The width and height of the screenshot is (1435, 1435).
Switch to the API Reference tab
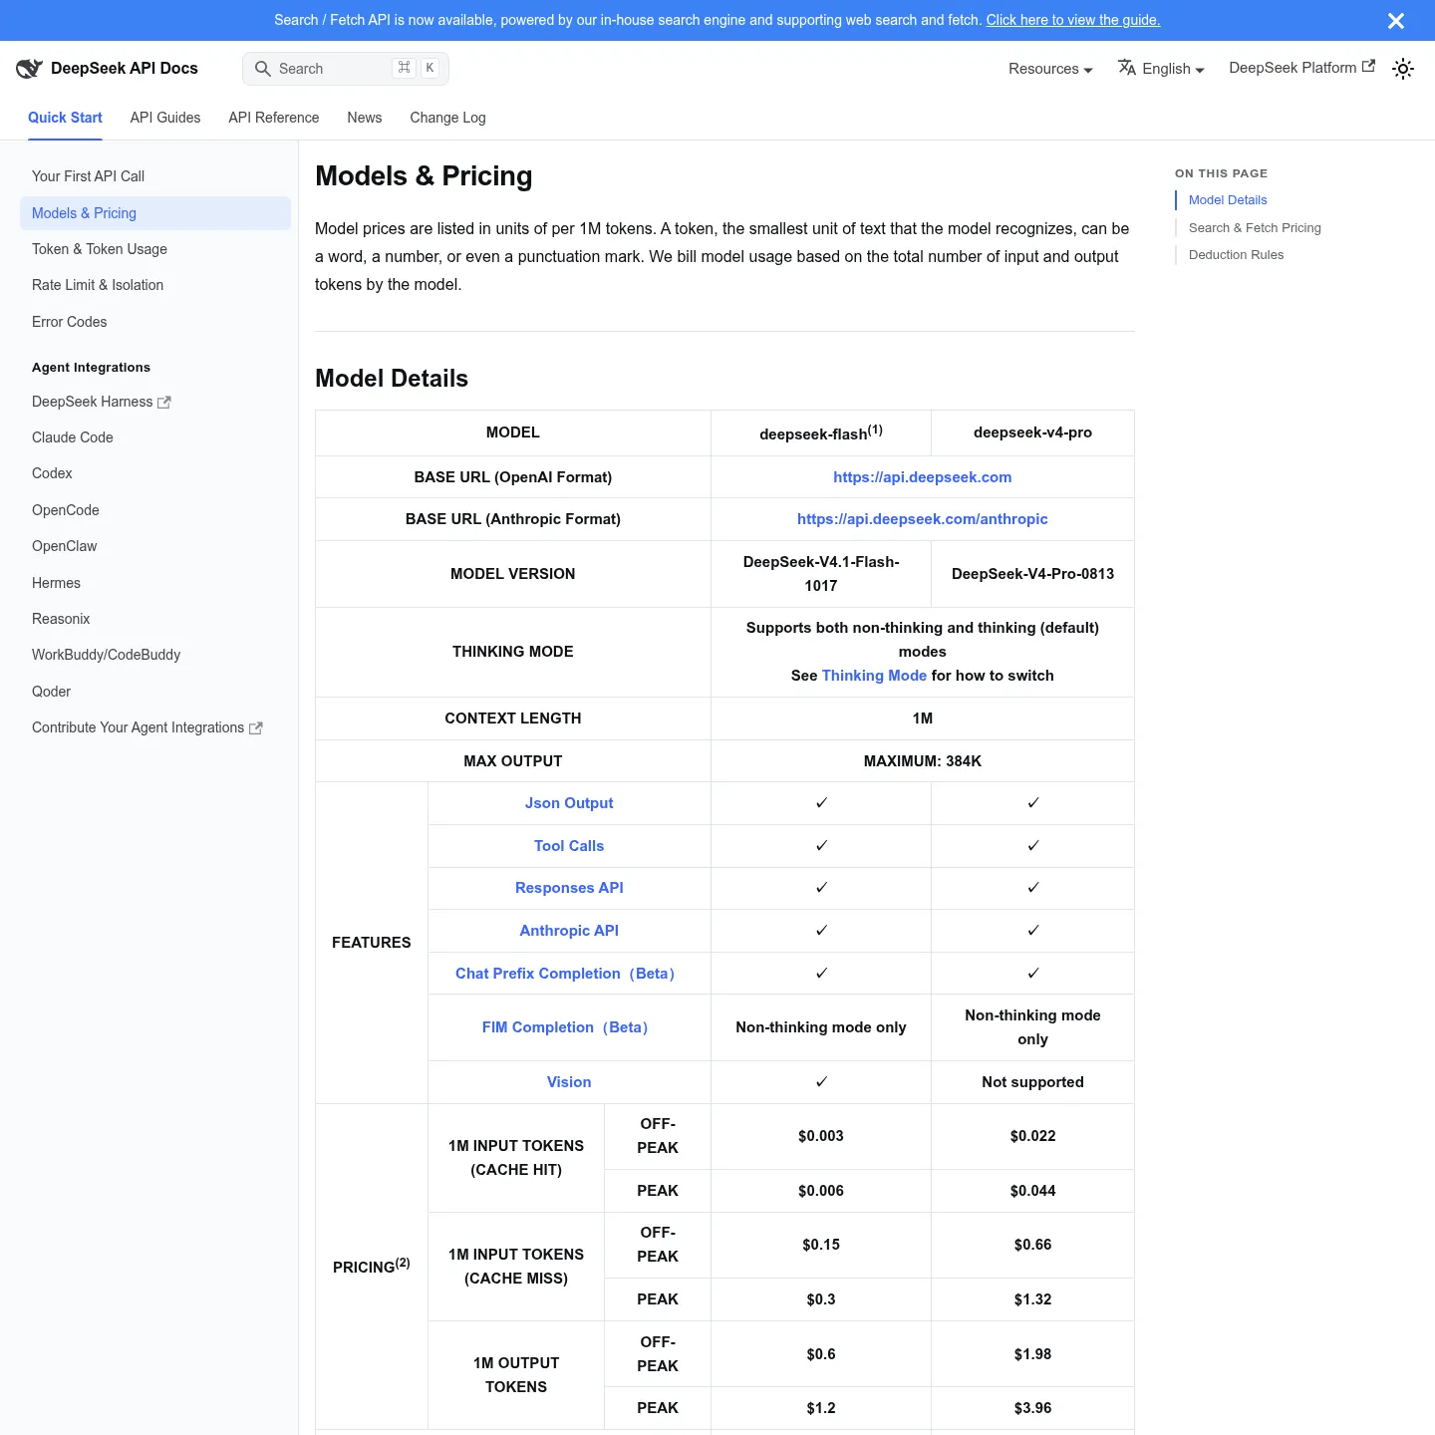274,118
